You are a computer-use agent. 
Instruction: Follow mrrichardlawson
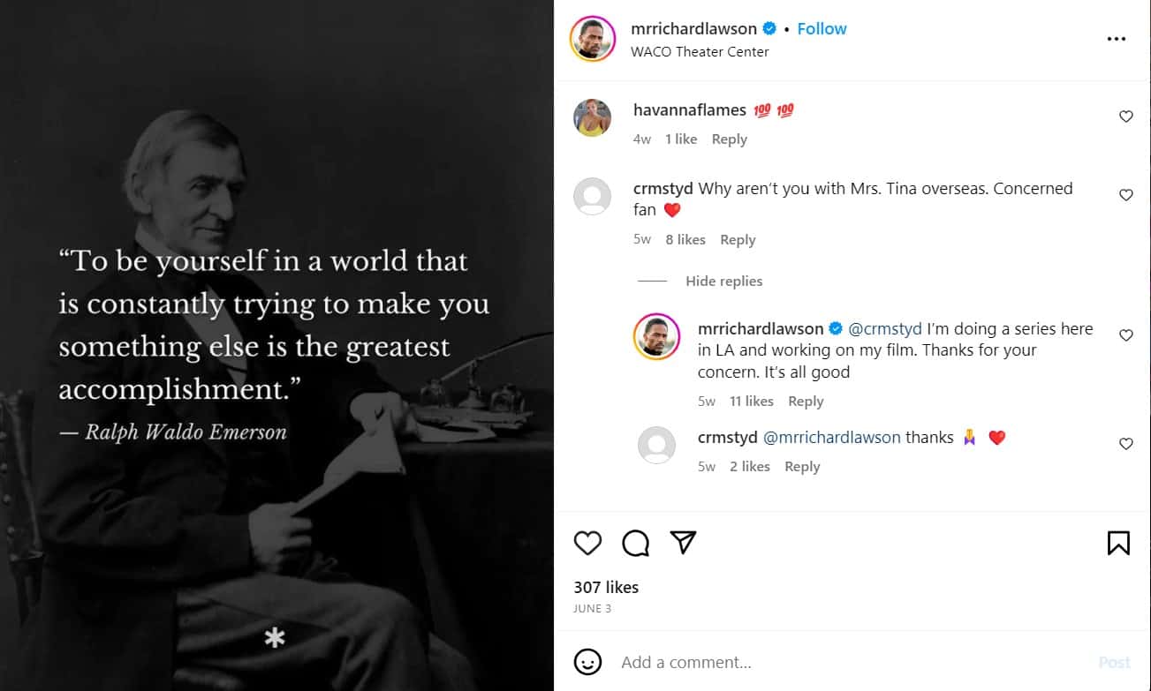click(x=822, y=28)
